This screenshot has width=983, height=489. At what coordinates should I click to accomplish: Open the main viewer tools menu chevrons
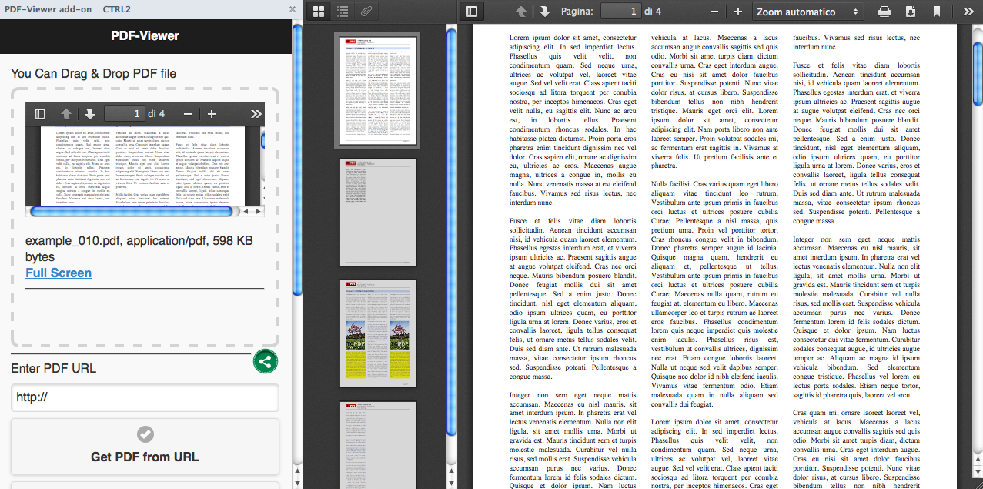pos(968,12)
